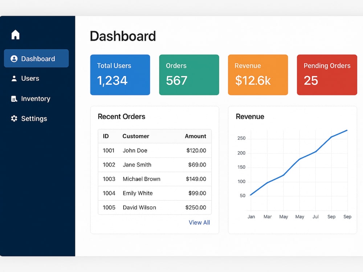The height and width of the screenshot is (272, 363).
Task: Select customer David Wilson
Action: coord(139,207)
